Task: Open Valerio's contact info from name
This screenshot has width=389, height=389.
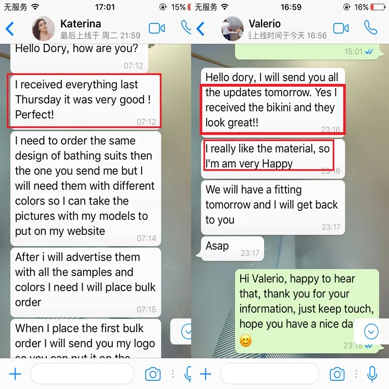Action: point(265,24)
